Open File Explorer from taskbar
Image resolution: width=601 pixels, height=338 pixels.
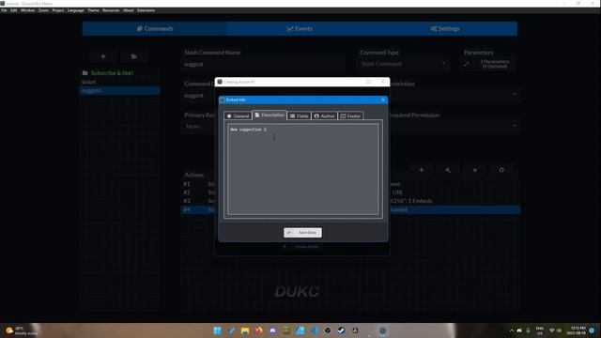[x=245, y=330]
